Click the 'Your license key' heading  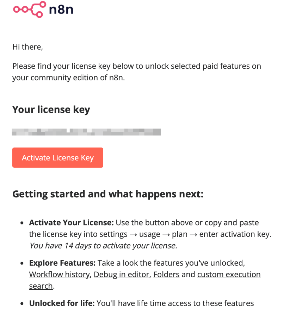(x=51, y=110)
